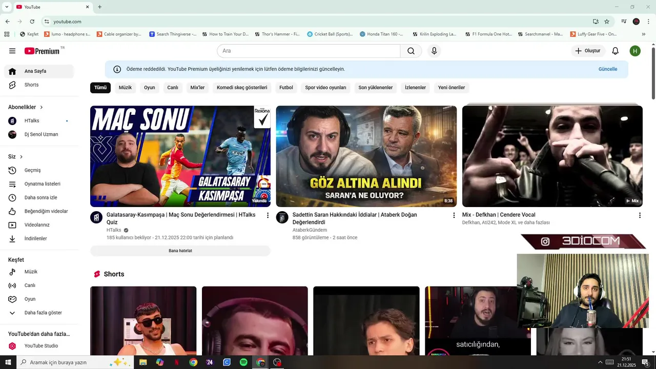656x369 pixels.
Task: Open the Cricket Ball (Sports) bookmark
Action: point(330,34)
